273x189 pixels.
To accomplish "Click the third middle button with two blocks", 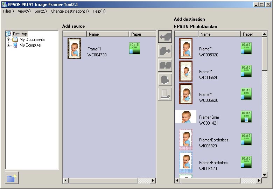I will click(165, 65).
